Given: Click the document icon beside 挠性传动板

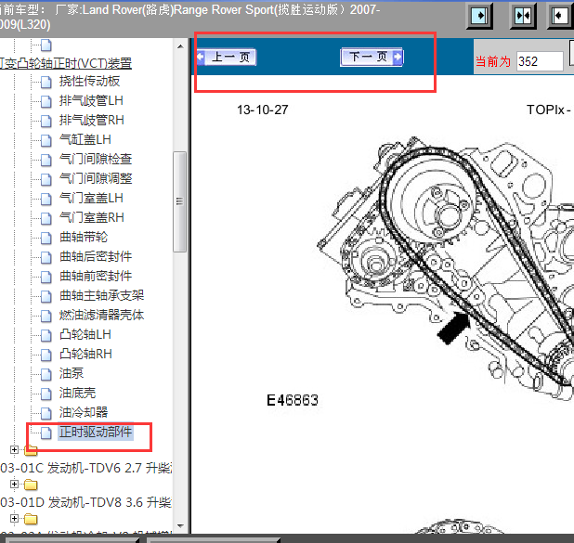Looking at the screenshot, I should coord(46,82).
